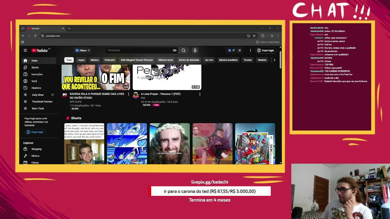This screenshot has width=390, height=219.
Task: Open the More Tools sidebar entry
Action: (39, 109)
